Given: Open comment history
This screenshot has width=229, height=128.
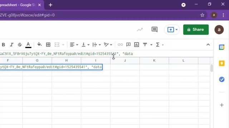Looking at the screenshot, I should [x=154, y=30].
